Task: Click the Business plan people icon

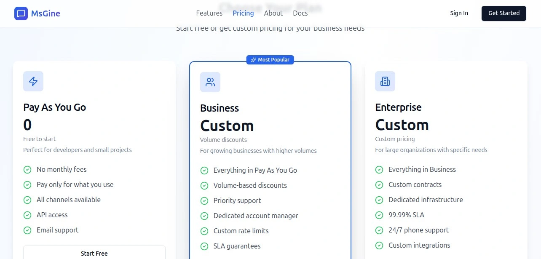Action: click(210, 82)
